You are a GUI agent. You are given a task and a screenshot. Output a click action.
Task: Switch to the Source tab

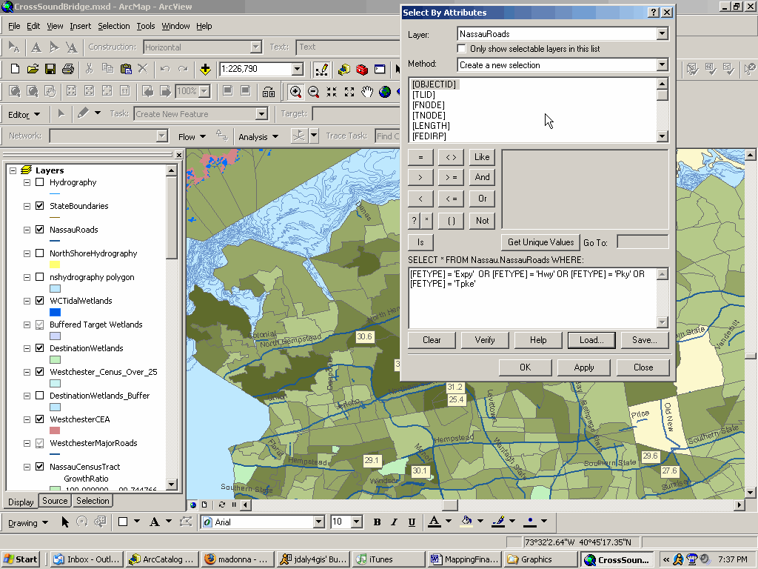point(55,501)
